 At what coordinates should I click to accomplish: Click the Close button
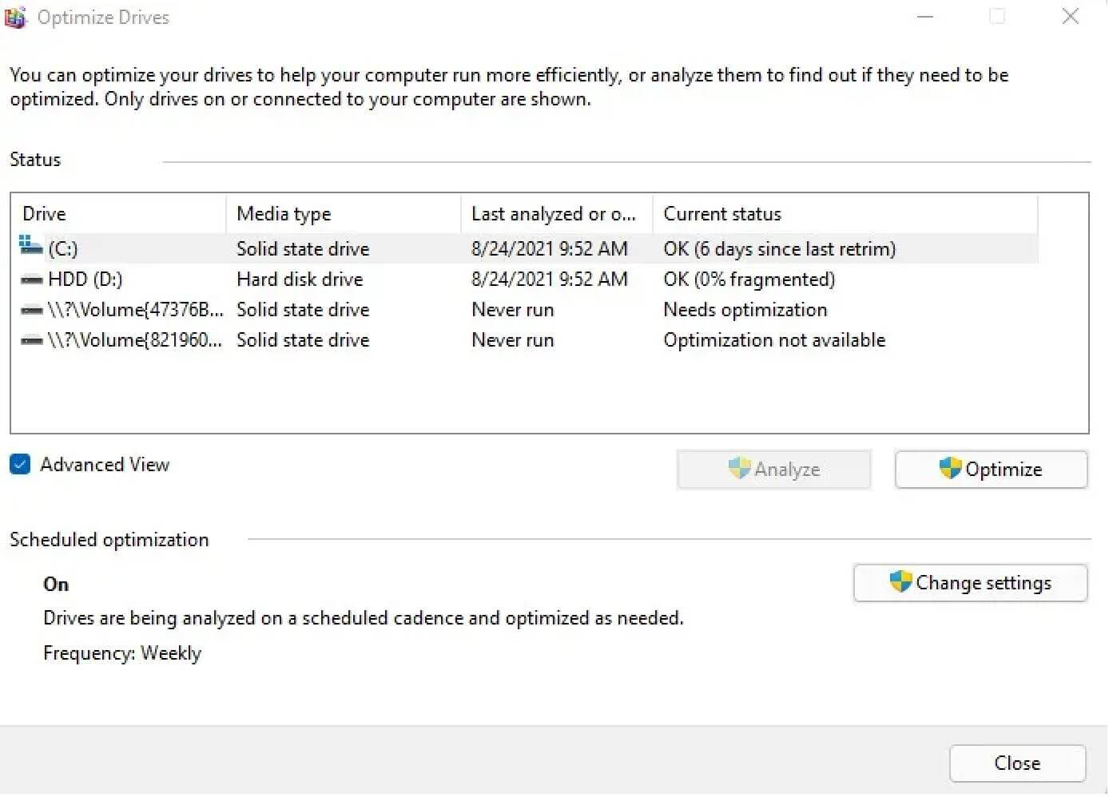coord(1017,763)
